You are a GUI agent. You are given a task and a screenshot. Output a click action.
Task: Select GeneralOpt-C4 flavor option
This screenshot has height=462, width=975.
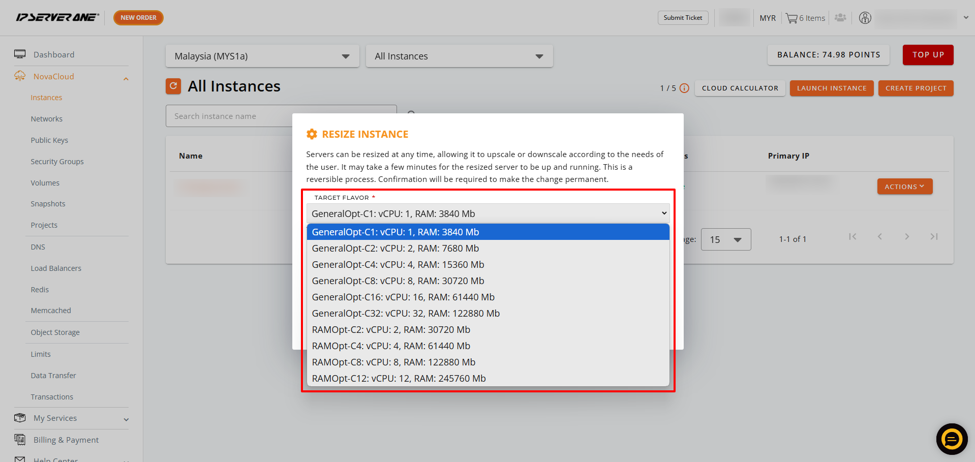[x=488, y=264]
